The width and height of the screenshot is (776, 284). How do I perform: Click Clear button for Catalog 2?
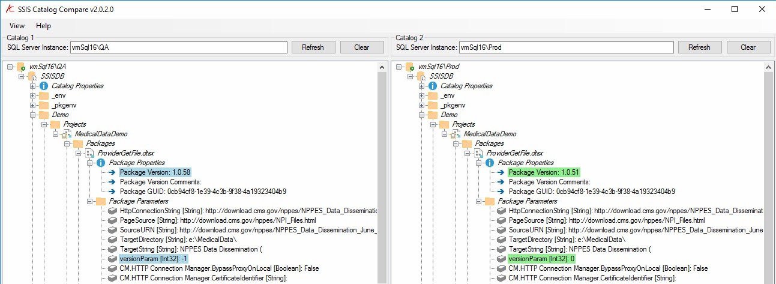coord(748,47)
